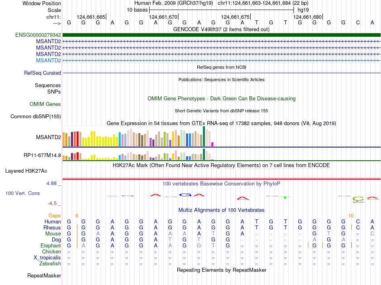Click Multiz Alignments of 100 Vertebrates title

(x=221, y=210)
